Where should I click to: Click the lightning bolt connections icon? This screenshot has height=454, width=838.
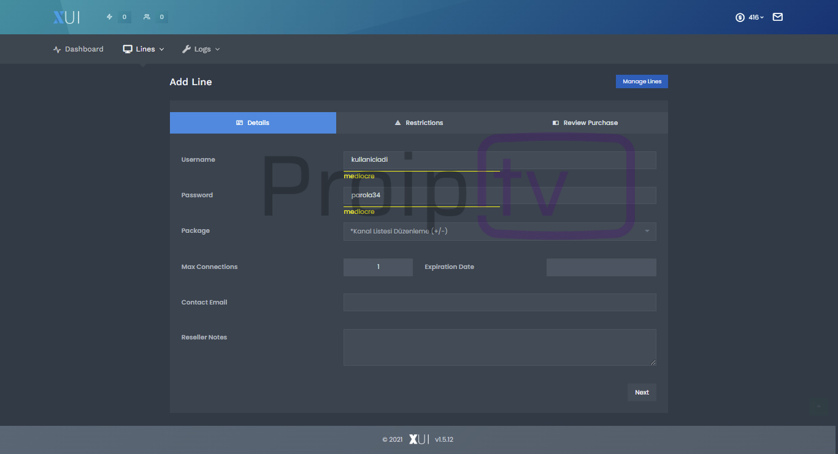click(110, 17)
